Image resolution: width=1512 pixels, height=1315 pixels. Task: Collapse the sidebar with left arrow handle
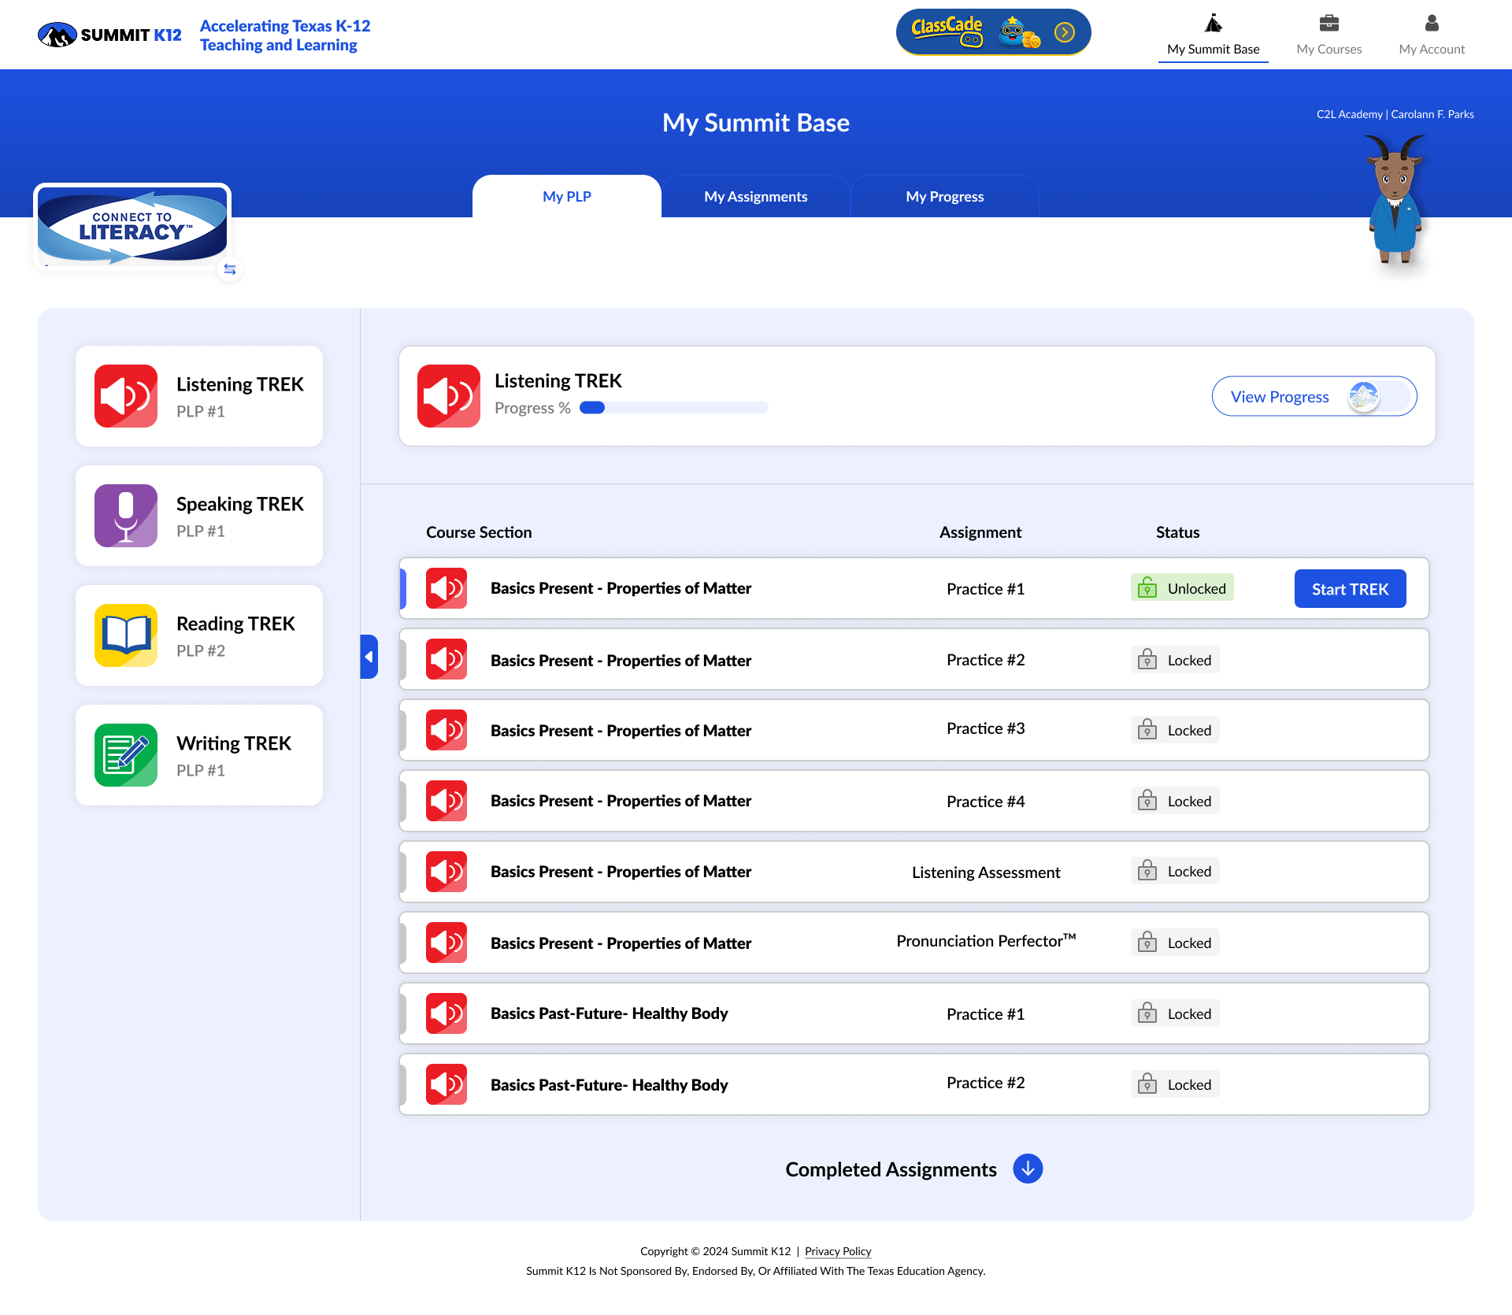(x=369, y=657)
